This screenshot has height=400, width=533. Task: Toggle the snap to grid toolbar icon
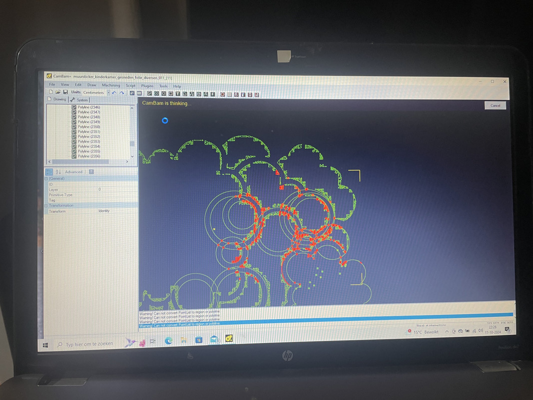coord(132,93)
